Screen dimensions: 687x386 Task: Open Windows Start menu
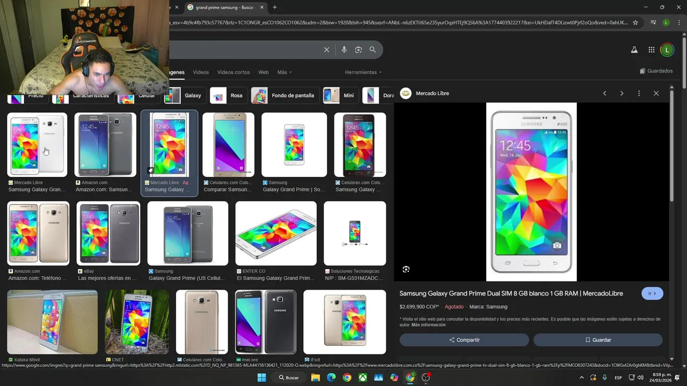click(261, 377)
